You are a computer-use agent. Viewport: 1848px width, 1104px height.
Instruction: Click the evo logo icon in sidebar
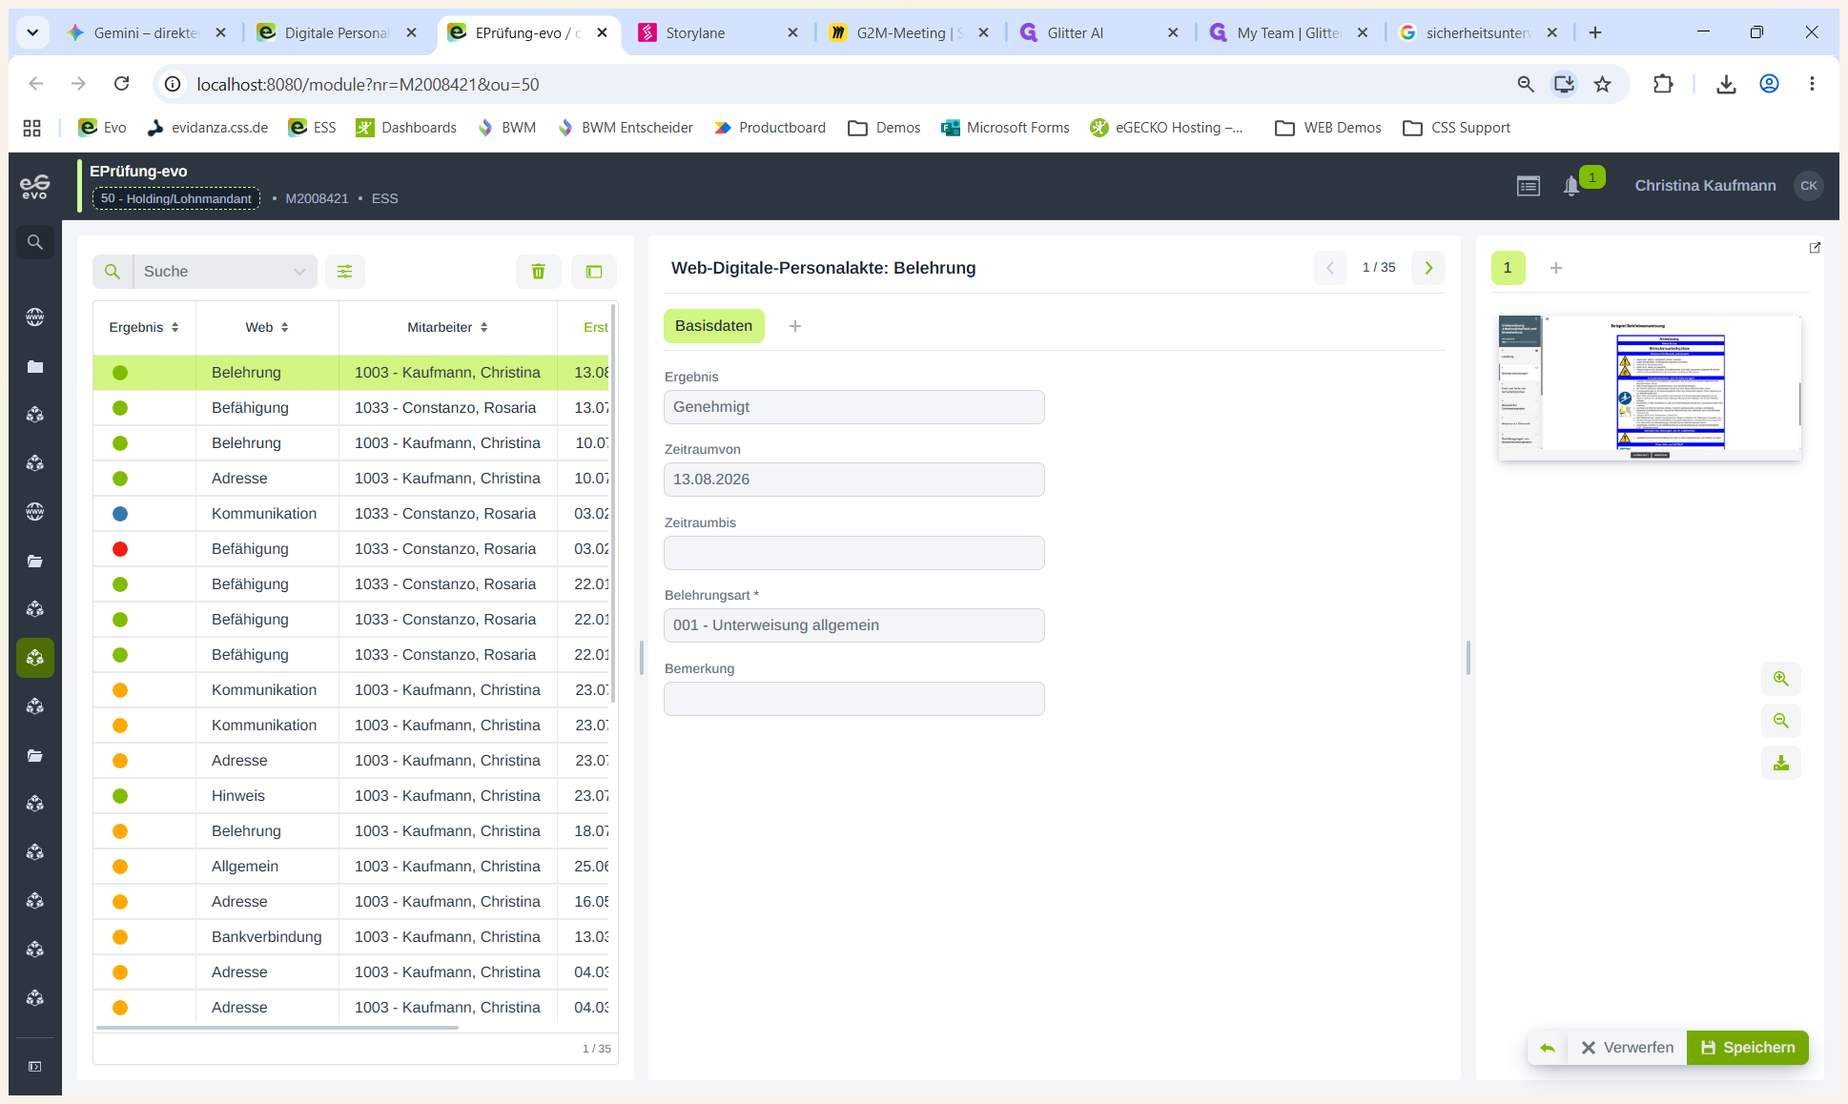point(35,187)
